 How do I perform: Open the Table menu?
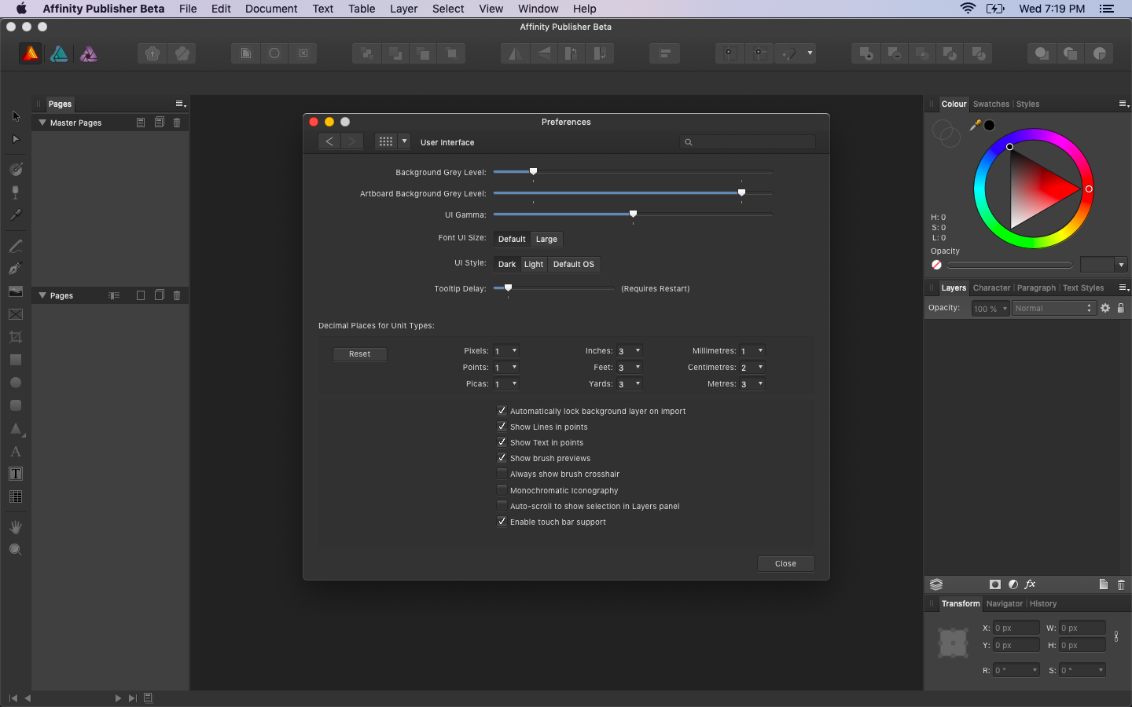point(362,9)
